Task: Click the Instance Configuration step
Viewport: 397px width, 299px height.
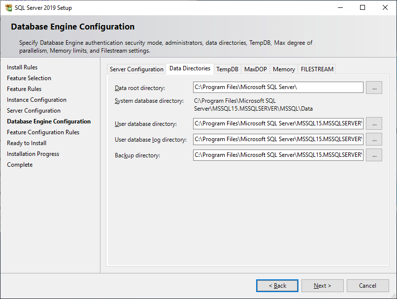Action: tap(37, 100)
